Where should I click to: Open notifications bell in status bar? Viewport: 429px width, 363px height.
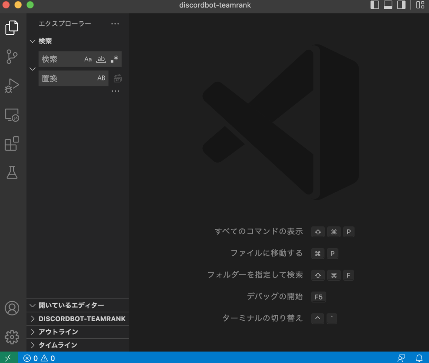419,358
